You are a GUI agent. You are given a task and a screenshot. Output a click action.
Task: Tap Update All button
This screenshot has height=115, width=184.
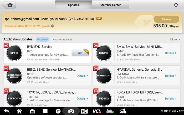coord(43,39)
